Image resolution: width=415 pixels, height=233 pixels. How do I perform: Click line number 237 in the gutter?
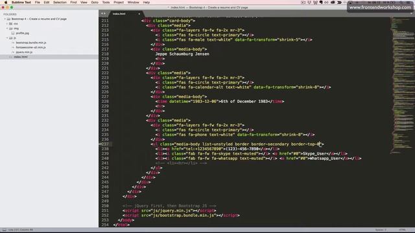105,144
